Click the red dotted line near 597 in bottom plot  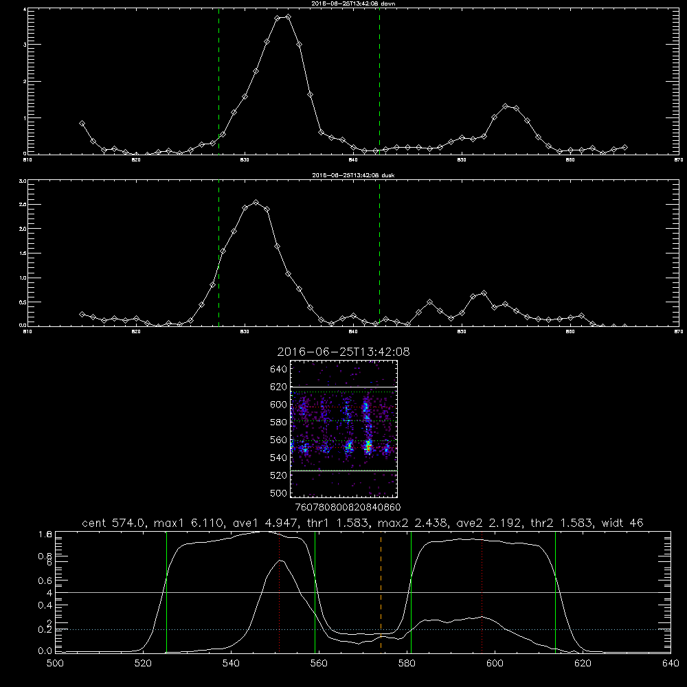point(482,592)
